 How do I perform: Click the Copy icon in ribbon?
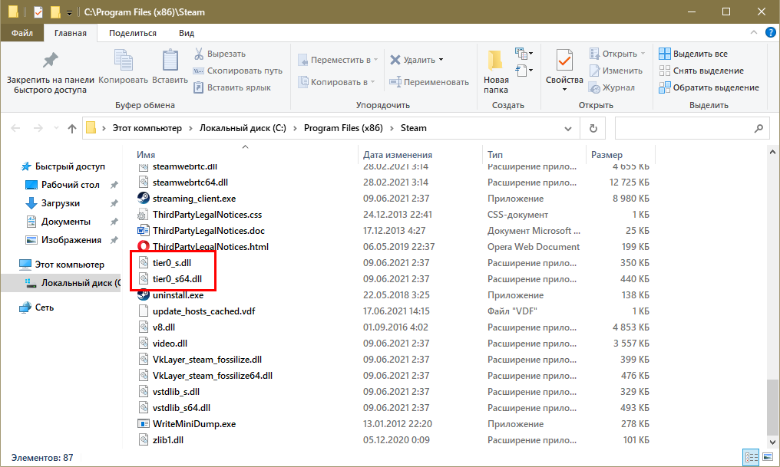[x=124, y=61]
